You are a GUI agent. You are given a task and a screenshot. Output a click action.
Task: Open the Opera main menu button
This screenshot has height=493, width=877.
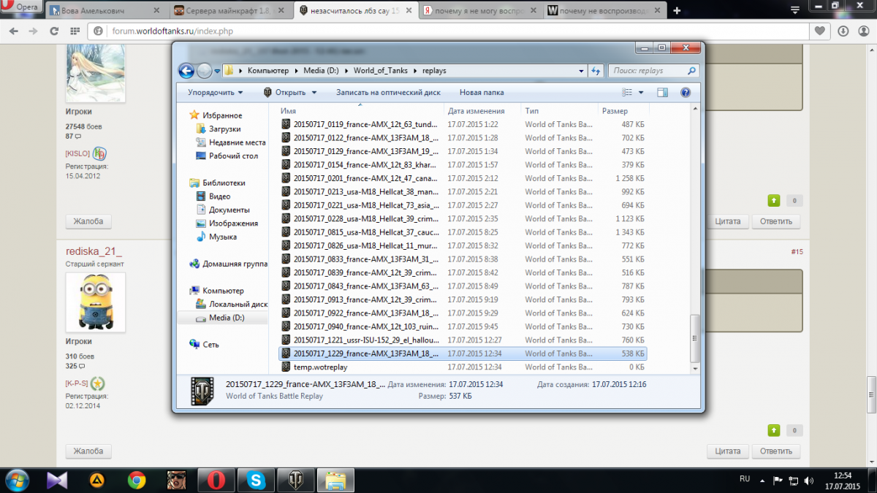click(22, 7)
